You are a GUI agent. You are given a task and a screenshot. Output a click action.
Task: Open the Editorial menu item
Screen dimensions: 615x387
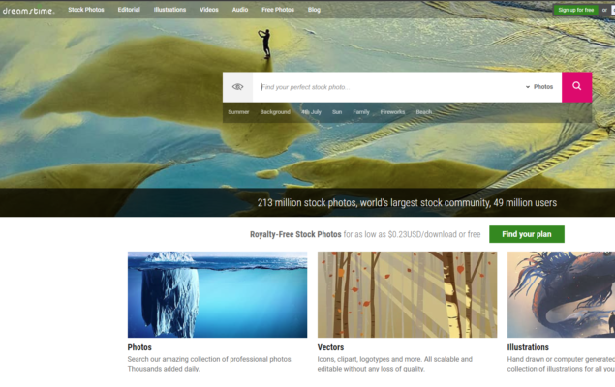click(x=129, y=10)
